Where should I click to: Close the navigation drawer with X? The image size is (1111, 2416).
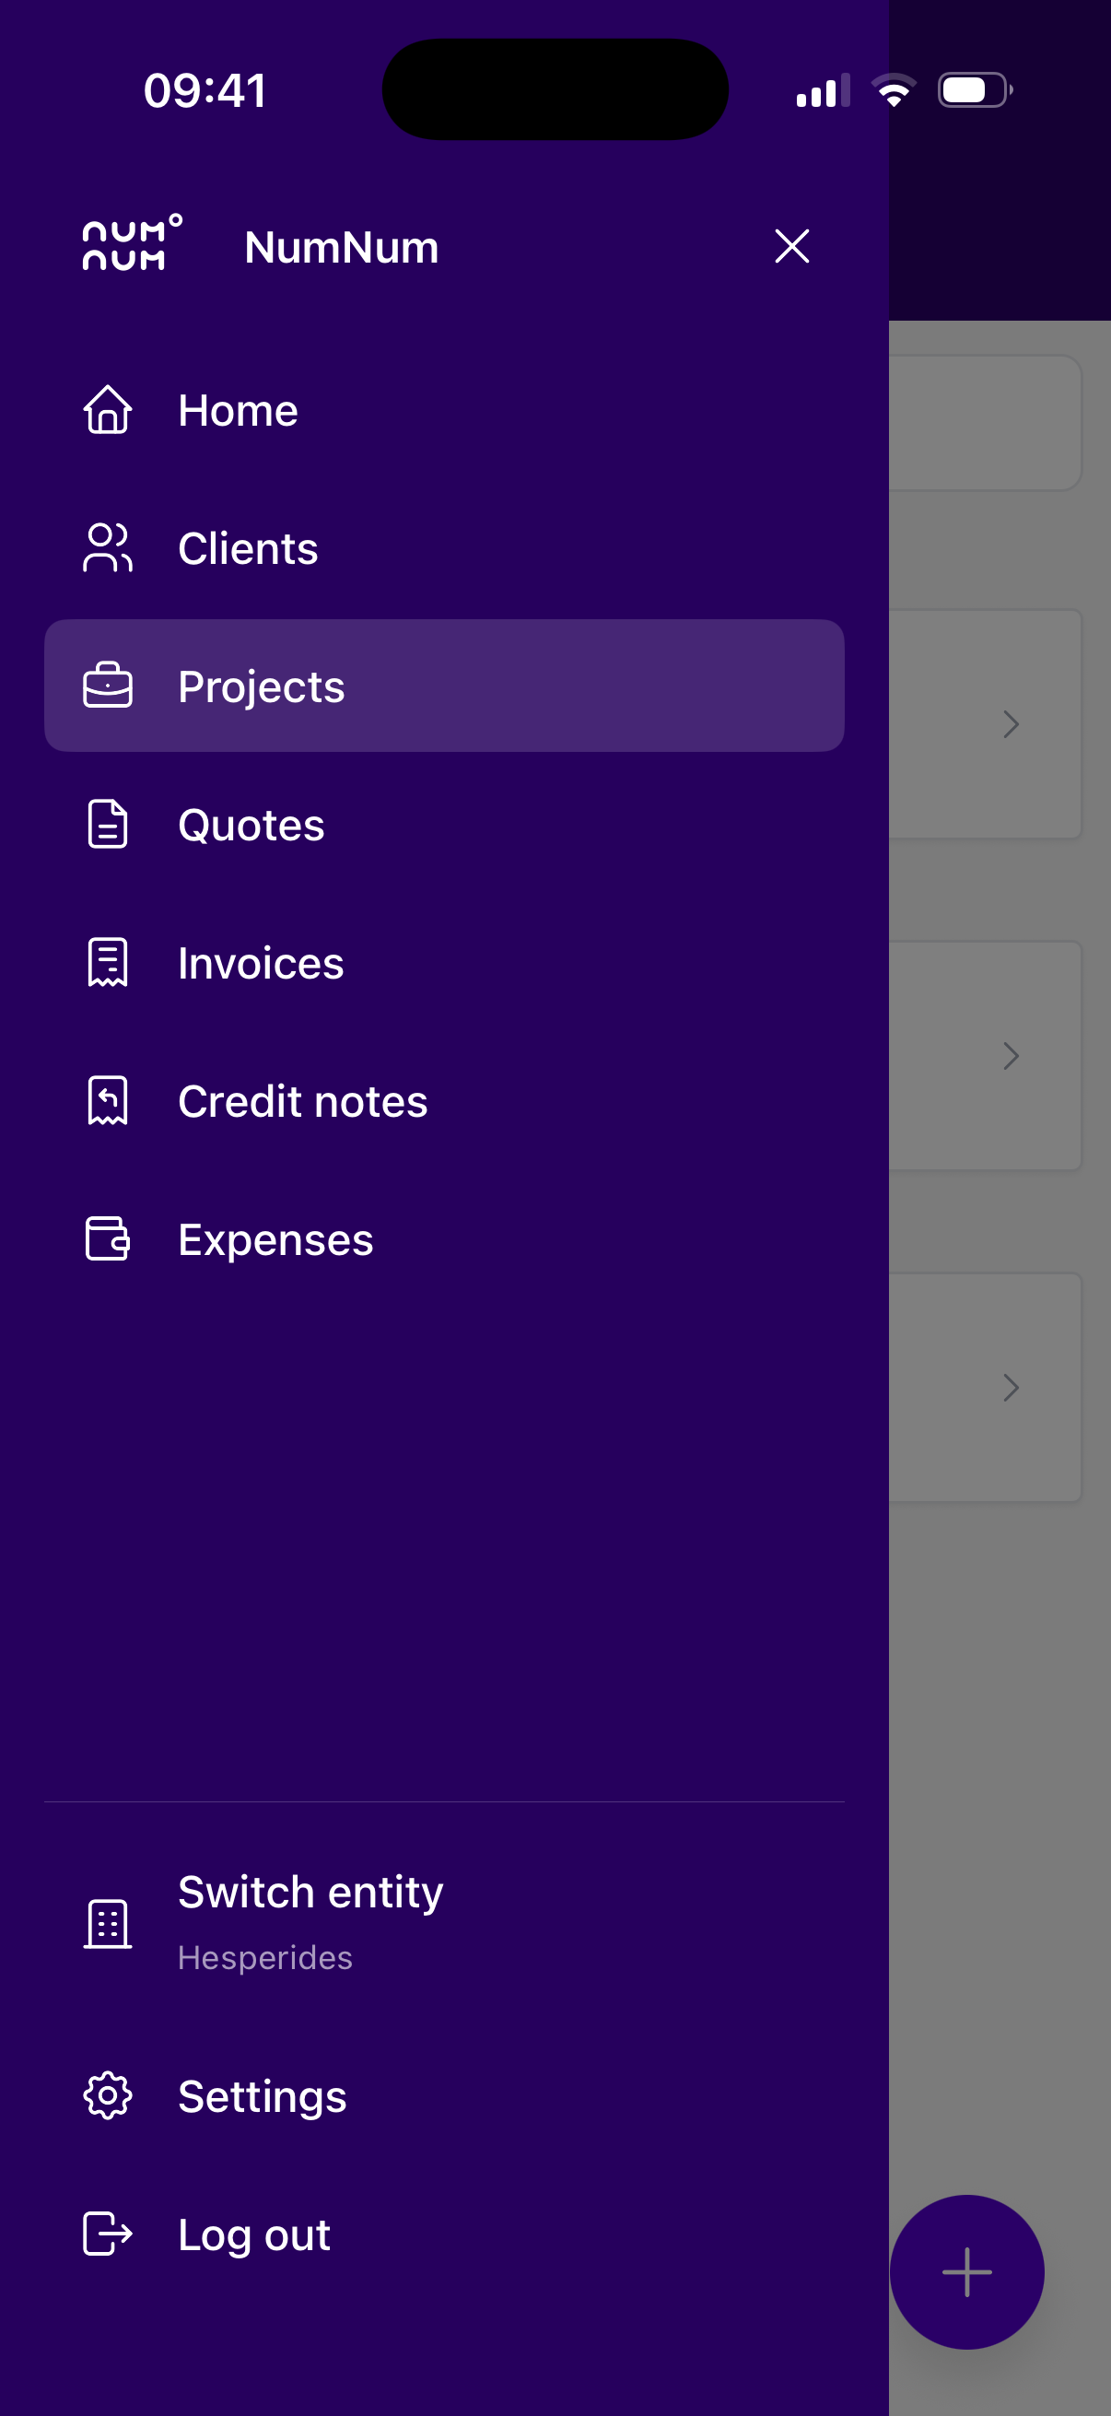[792, 247]
